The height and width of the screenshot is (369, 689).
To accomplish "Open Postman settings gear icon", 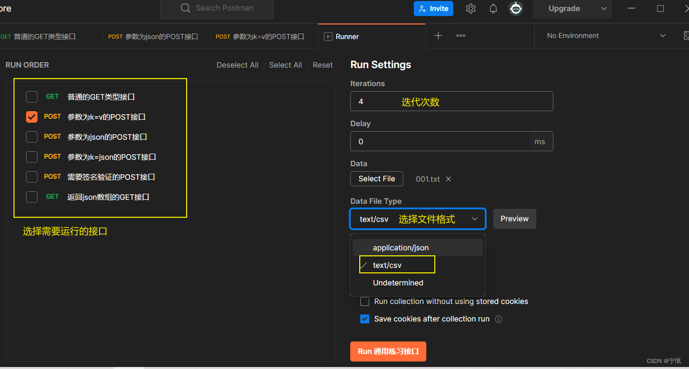I will (470, 9).
